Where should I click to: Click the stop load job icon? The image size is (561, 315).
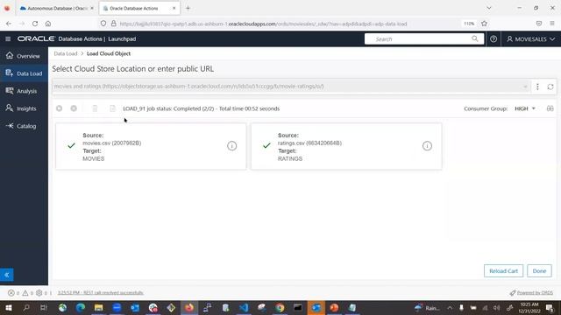(74, 108)
